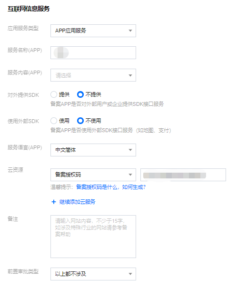Click the 应用服务类型 dropdown arrow
The width and height of the screenshot is (237, 290).
pyautogui.click(x=130, y=31)
